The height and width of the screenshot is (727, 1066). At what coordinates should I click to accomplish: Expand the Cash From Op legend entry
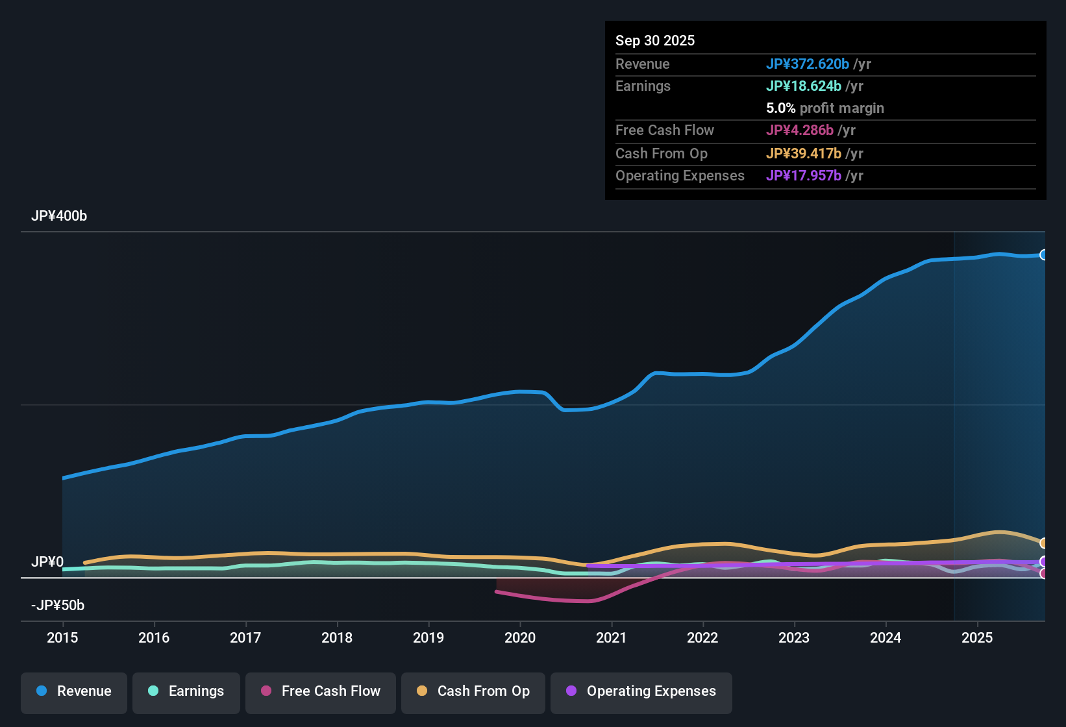pos(473,691)
